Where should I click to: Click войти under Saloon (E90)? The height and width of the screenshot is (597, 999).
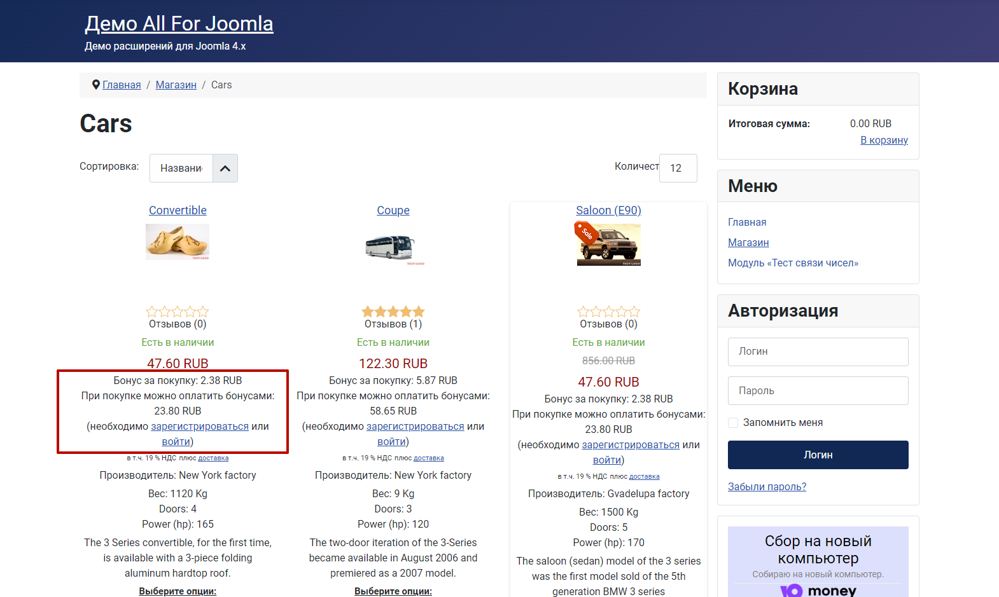click(607, 460)
